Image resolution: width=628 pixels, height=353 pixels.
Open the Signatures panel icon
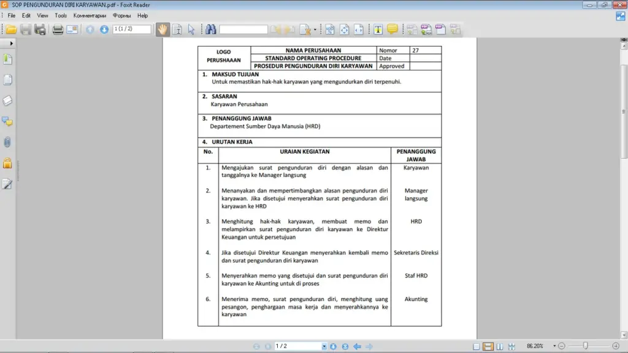pos(7,184)
